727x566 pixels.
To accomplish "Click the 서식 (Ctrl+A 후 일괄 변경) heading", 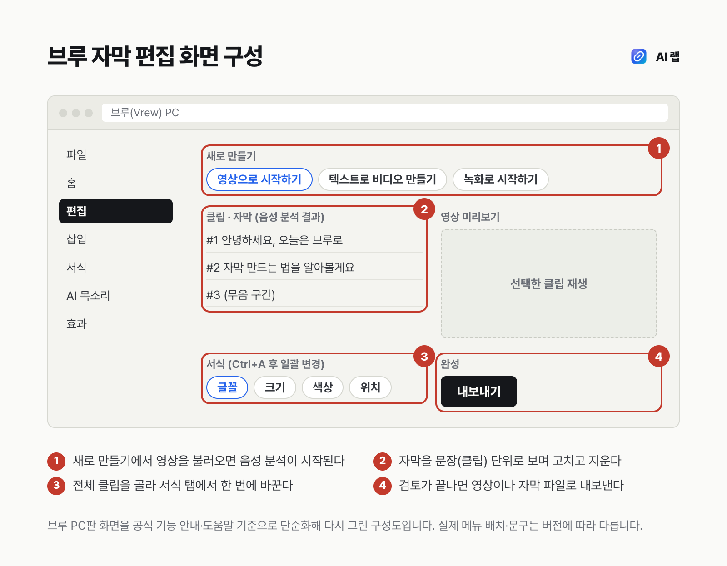I will [265, 364].
